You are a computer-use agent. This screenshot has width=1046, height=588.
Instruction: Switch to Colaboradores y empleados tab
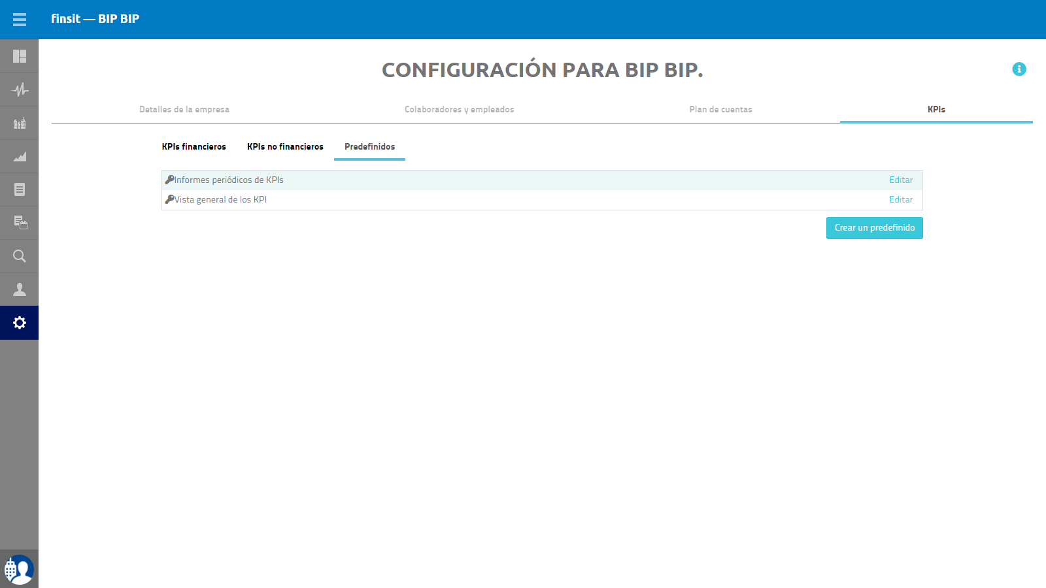460,110
